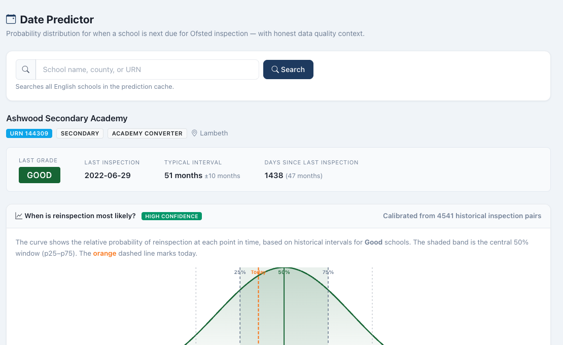563x345 pixels.
Task: Click the calibrated historical inspection pairs text
Action: pyautogui.click(x=462, y=216)
